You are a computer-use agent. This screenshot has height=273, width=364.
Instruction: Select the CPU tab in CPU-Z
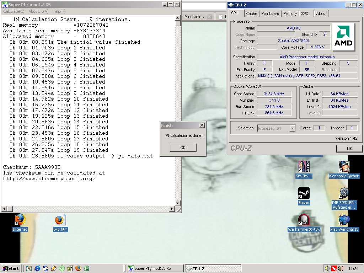(235, 13)
